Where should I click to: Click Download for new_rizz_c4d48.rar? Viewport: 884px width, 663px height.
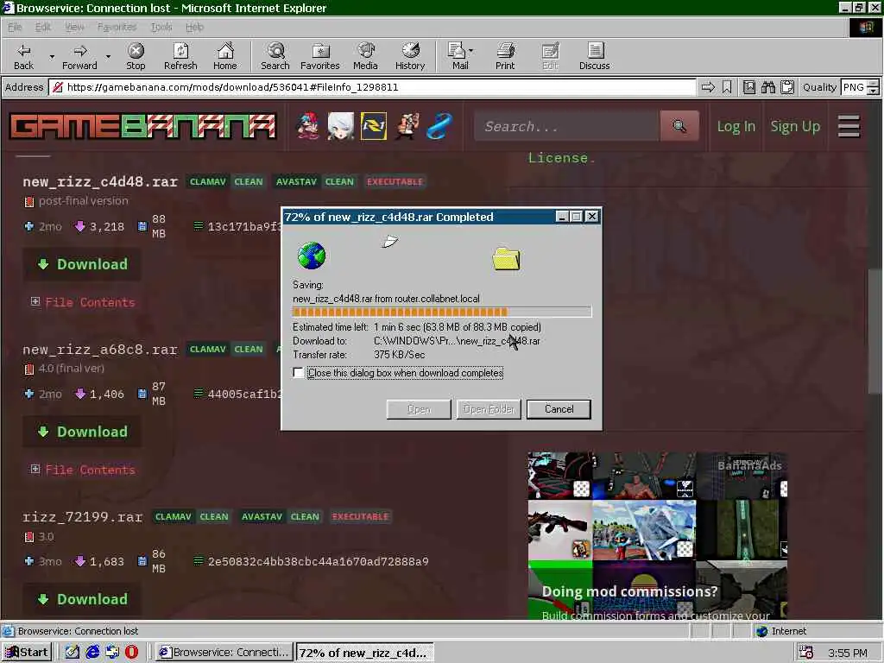(82, 264)
